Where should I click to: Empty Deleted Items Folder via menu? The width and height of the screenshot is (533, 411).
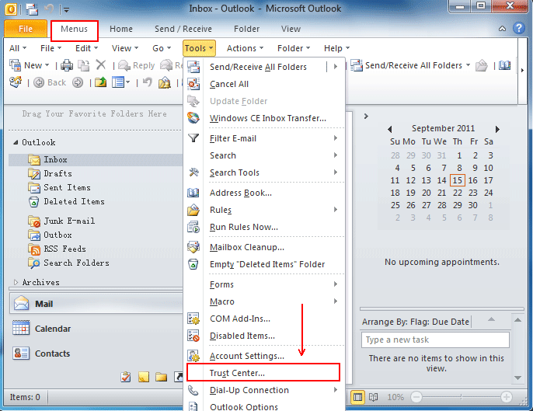point(264,264)
